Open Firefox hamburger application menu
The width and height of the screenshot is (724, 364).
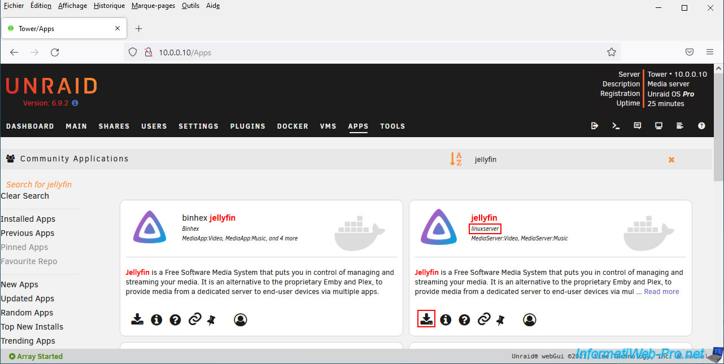tap(710, 52)
